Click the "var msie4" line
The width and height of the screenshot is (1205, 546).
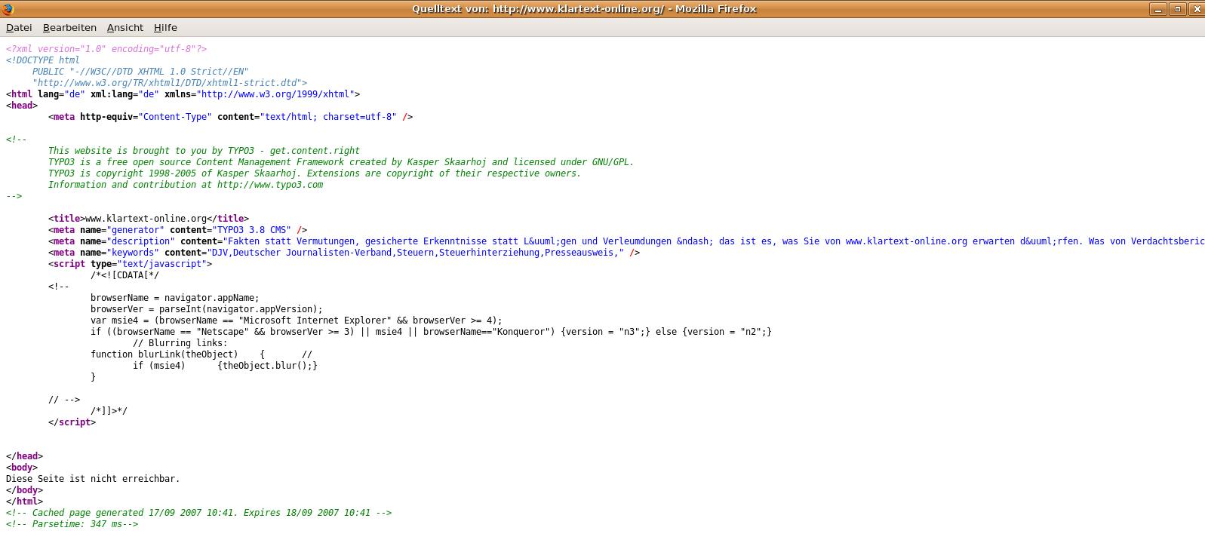297,321
